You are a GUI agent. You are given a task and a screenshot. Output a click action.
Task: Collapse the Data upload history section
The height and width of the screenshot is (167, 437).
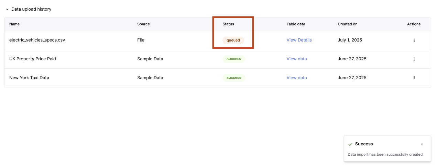pos(7,9)
